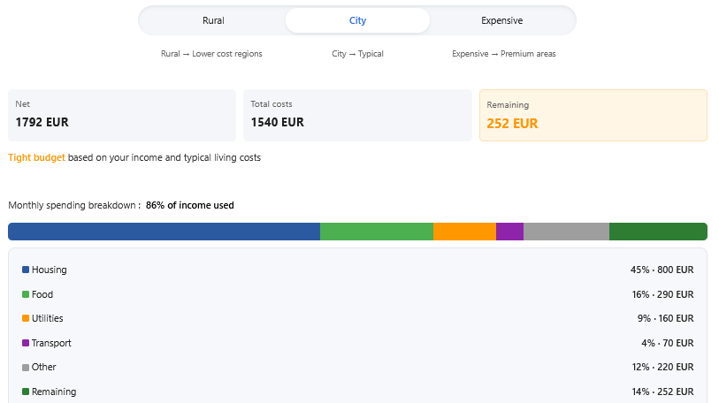Screen dimensions: 719x403
Task: Click the purple Transport bar segment
Action: pyautogui.click(x=510, y=232)
